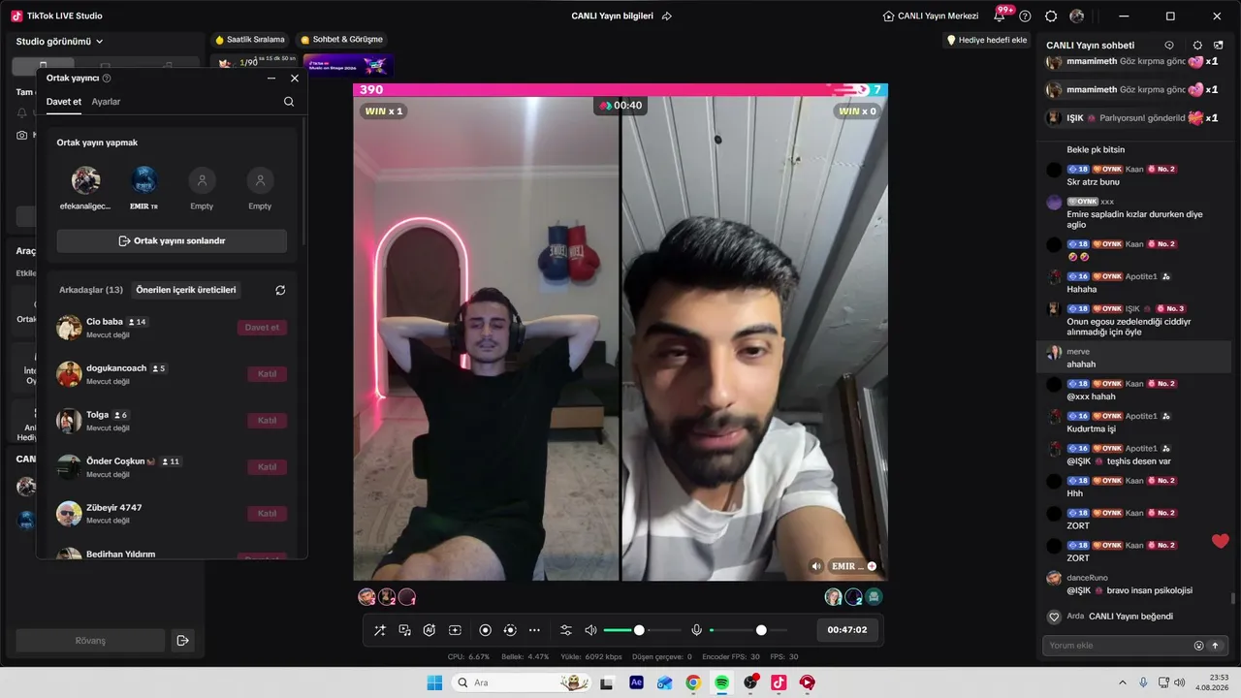Open the audio mixer settings icon
The width and height of the screenshot is (1241, 698).
point(566,630)
